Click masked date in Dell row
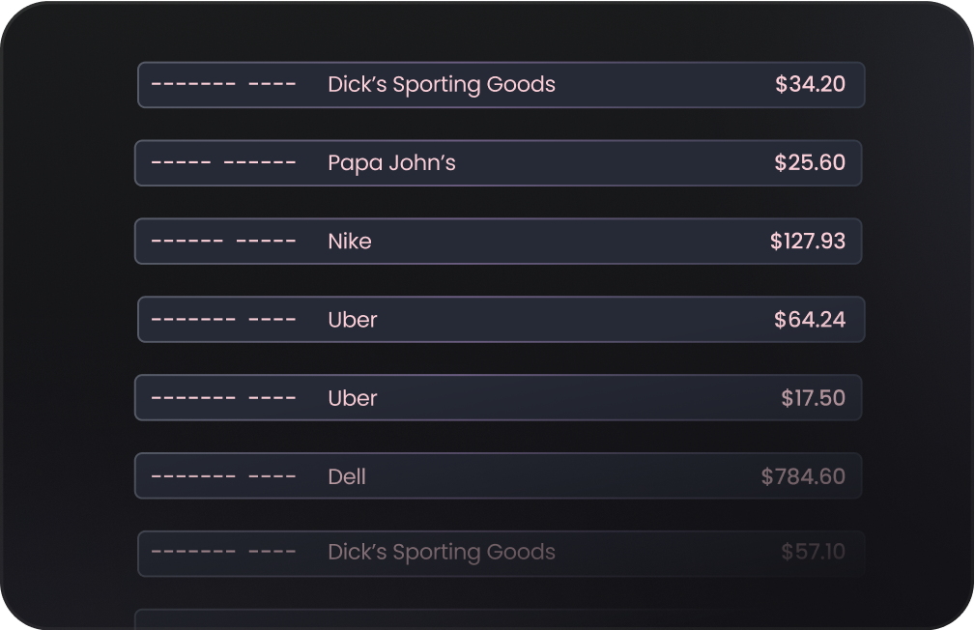 (223, 477)
